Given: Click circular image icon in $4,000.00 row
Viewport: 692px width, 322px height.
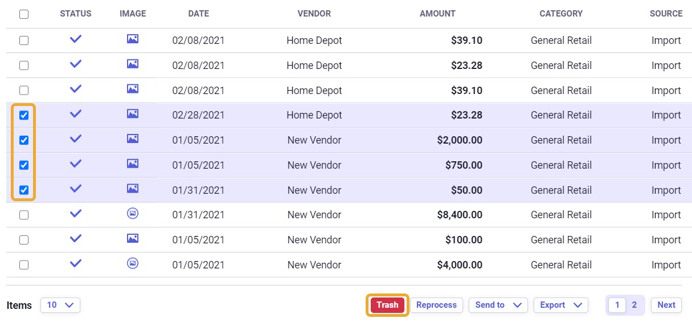Looking at the screenshot, I should [133, 263].
